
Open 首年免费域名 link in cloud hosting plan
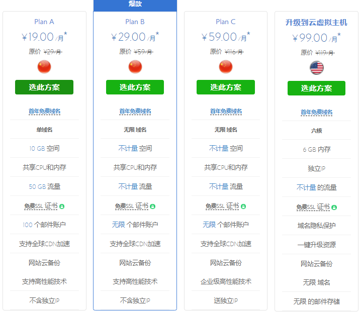pyautogui.click(x=317, y=112)
